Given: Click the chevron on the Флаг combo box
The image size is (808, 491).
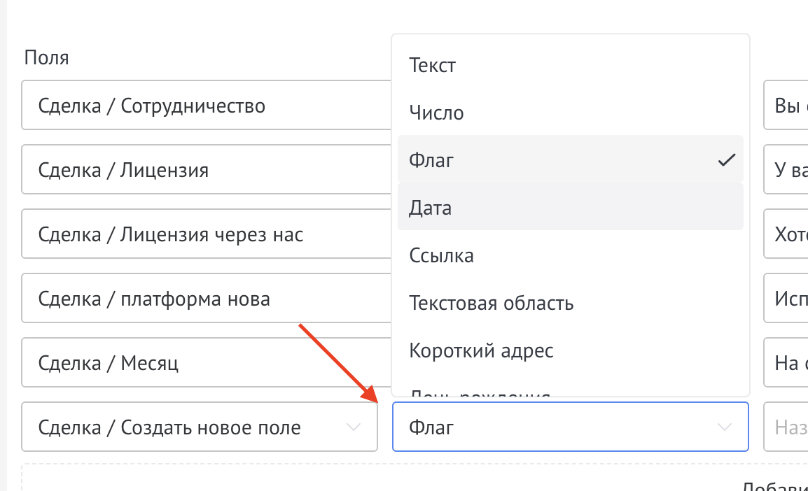Looking at the screenshot, I should tap(725, 427).
